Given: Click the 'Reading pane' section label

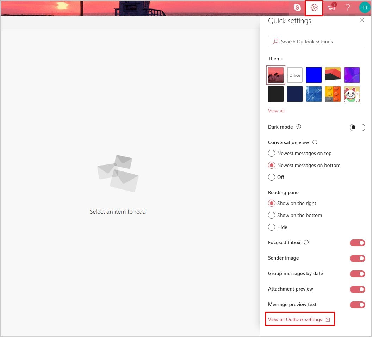Looking at the screenshot, I should [x=283, y=192].
